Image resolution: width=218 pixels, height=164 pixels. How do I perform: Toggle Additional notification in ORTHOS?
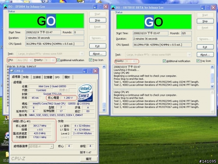click(x=164, y=61)
